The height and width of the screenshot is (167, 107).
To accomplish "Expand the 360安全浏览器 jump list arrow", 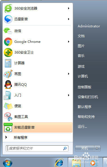I will [x=69, y=8].
